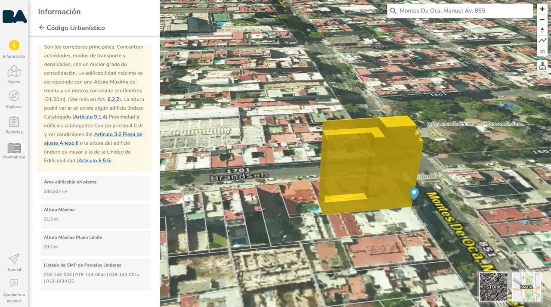Open the Capas layers section

[x=14, y=74]
